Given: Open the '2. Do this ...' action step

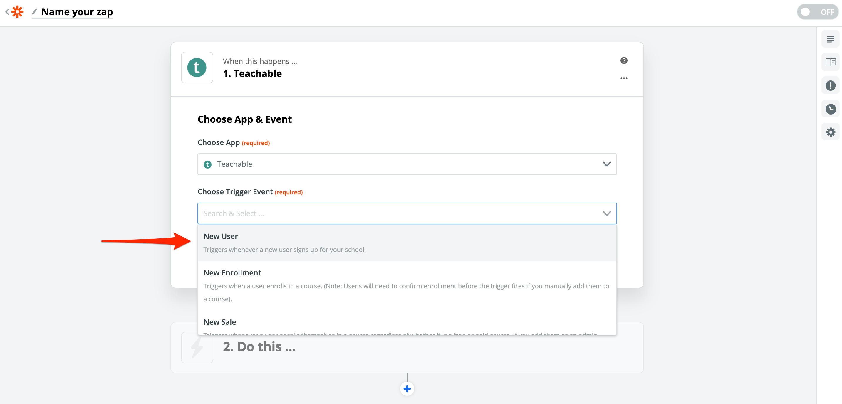Looking at the screenshot, I should point(407,348).
